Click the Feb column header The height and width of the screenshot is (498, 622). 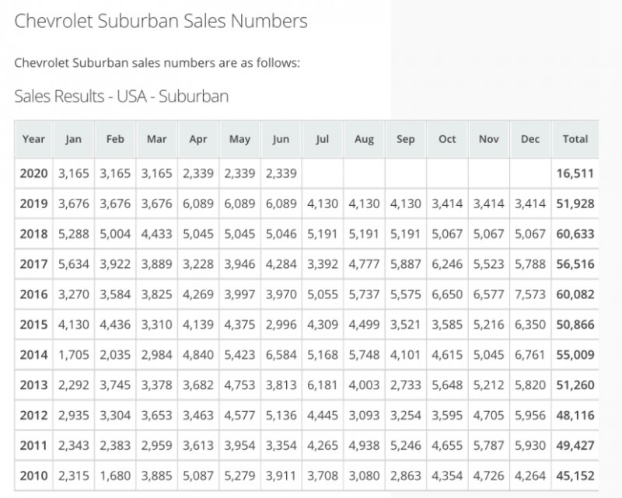point(115,139)
